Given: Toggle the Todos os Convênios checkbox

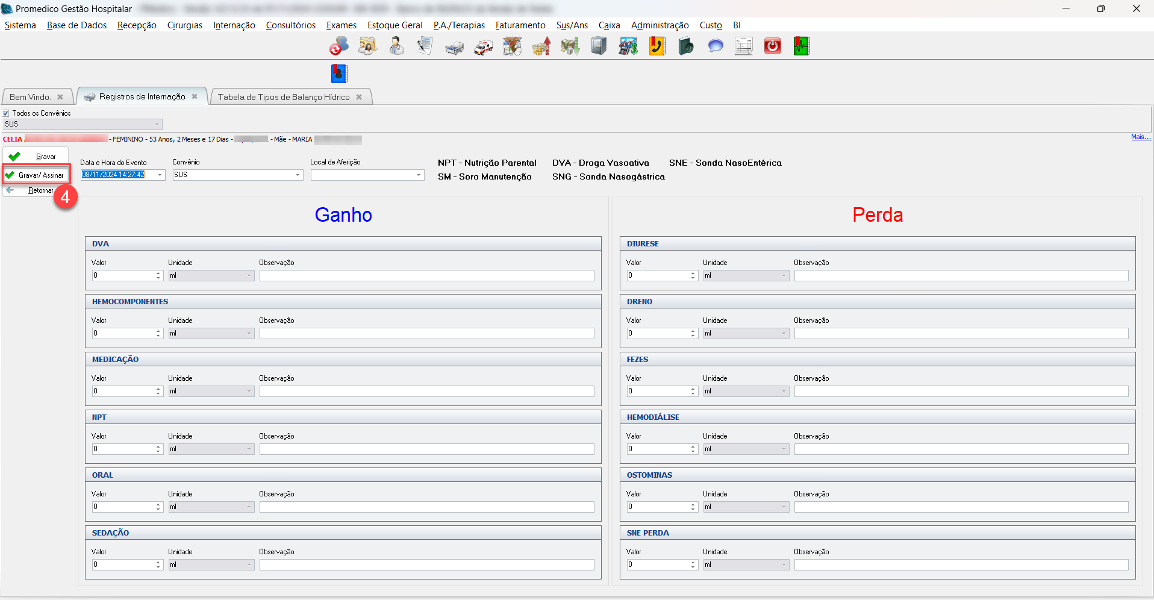Looking at the screenshot, I should pyautogui.click(x=7, y=113).
